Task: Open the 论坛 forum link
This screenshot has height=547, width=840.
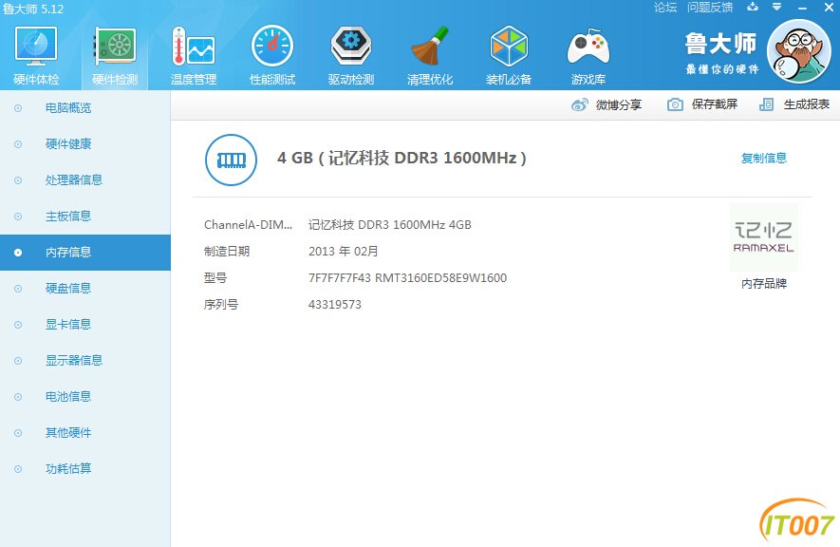Action: click(665, 8)
